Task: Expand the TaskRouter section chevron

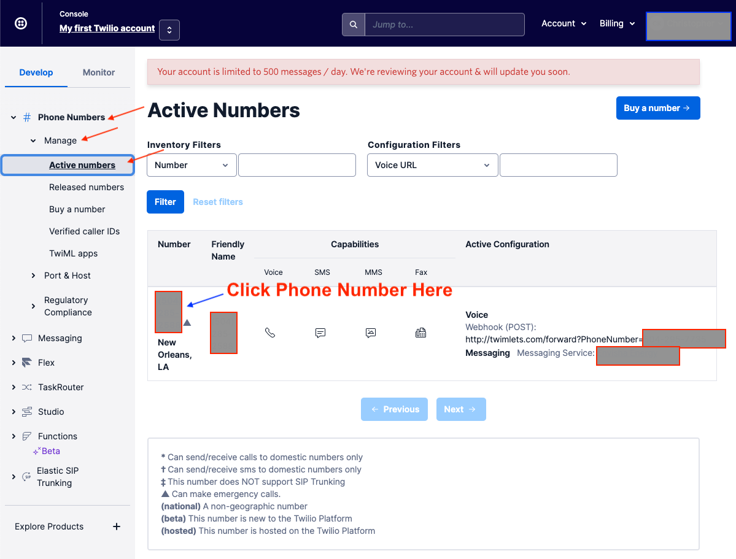Action: point(14,387)
